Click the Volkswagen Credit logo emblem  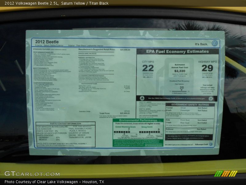(x=211, y=144)
